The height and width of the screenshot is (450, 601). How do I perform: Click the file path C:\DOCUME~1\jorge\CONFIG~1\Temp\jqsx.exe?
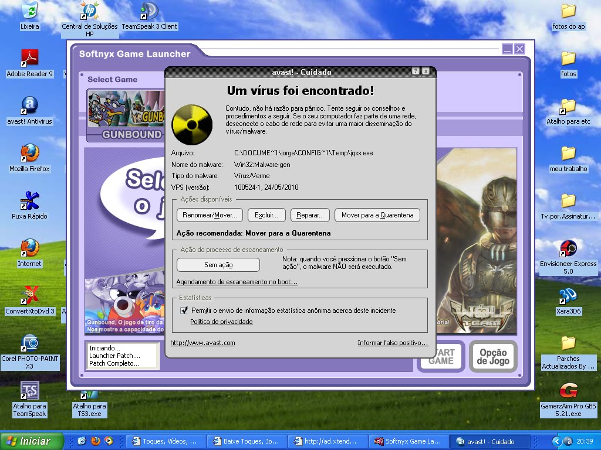click(x=303, y=153)
